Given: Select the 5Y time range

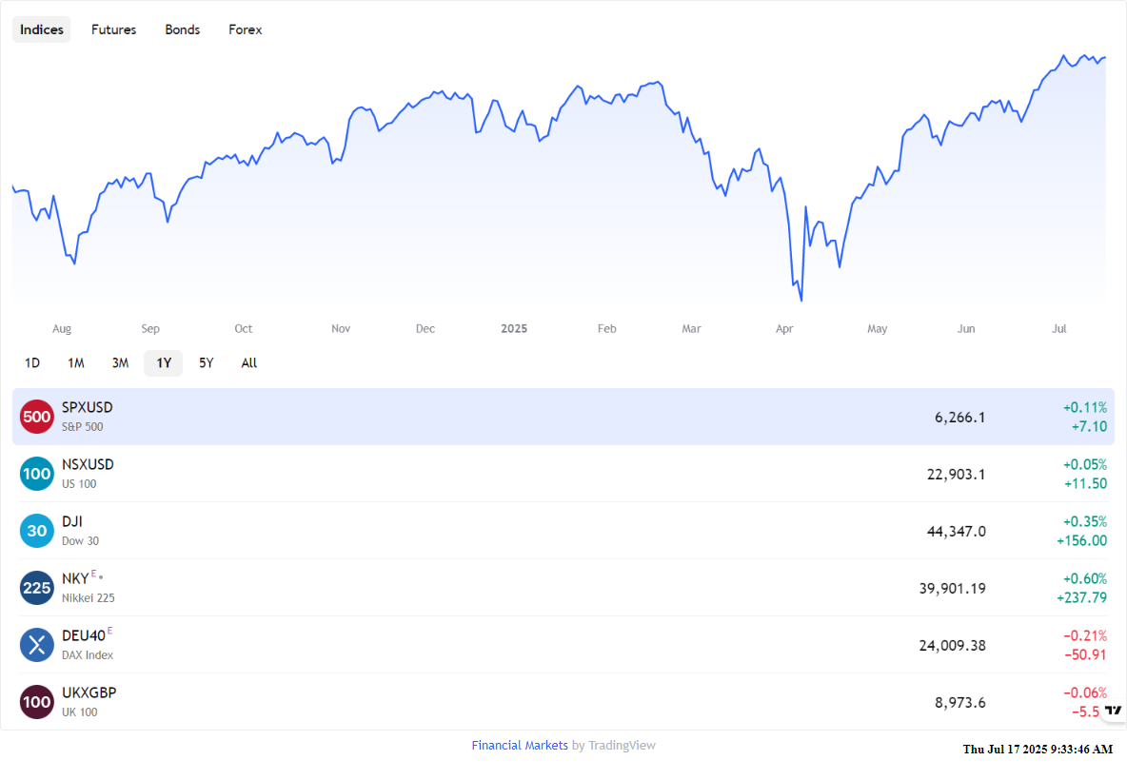Looking at the screenshot, I should coord(207,362).
